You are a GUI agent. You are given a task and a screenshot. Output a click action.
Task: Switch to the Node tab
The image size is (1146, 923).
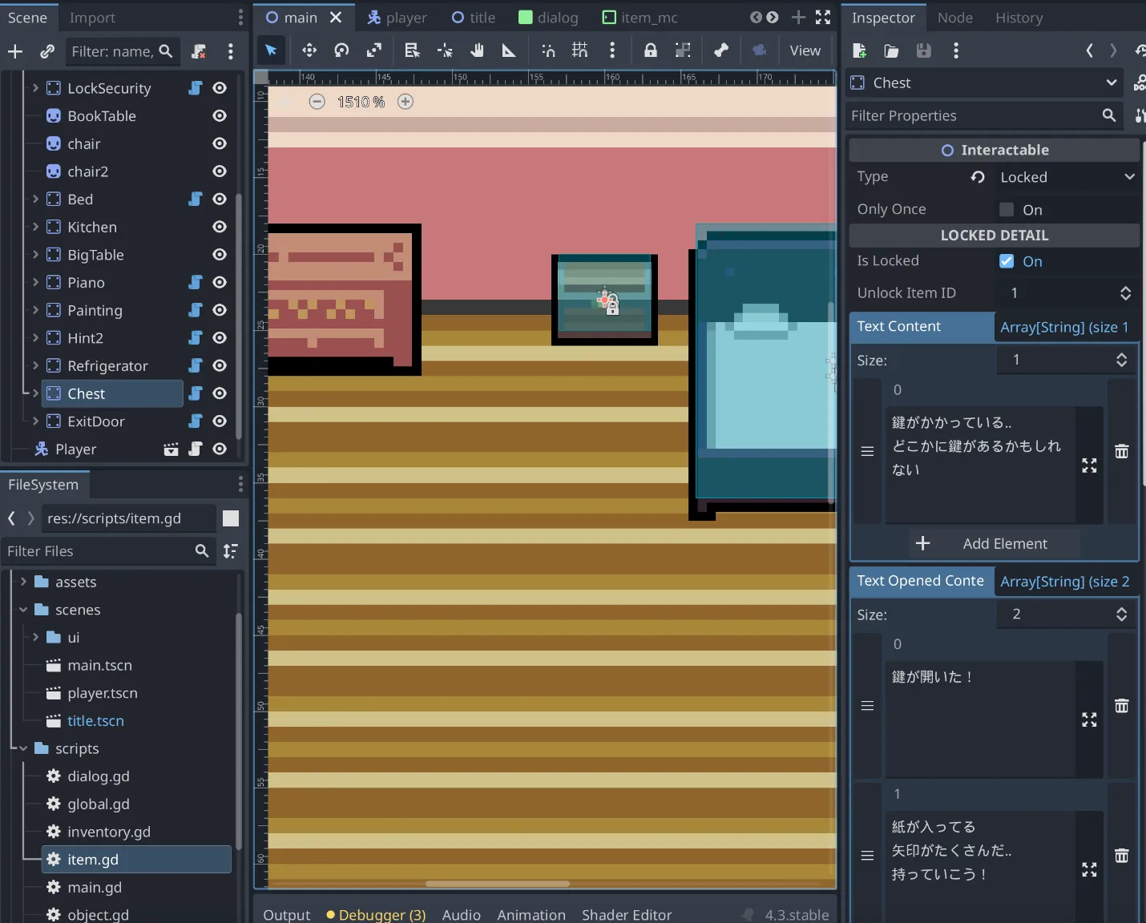954,18
